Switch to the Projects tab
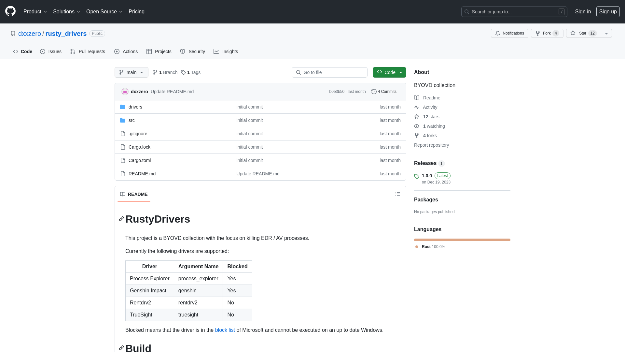This screenshot has width=625, height=352. click(159, 51)
